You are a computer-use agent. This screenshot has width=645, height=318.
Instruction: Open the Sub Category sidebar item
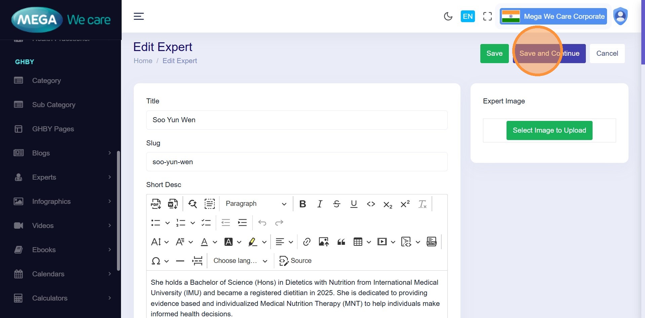click(x=54, y=105)
